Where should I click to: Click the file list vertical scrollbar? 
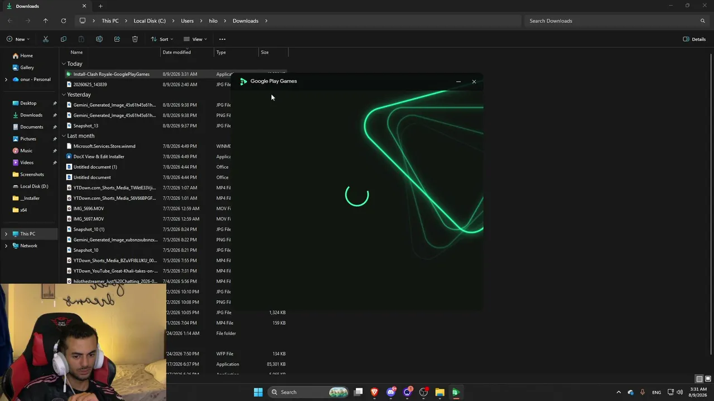(x=711, y=203)
